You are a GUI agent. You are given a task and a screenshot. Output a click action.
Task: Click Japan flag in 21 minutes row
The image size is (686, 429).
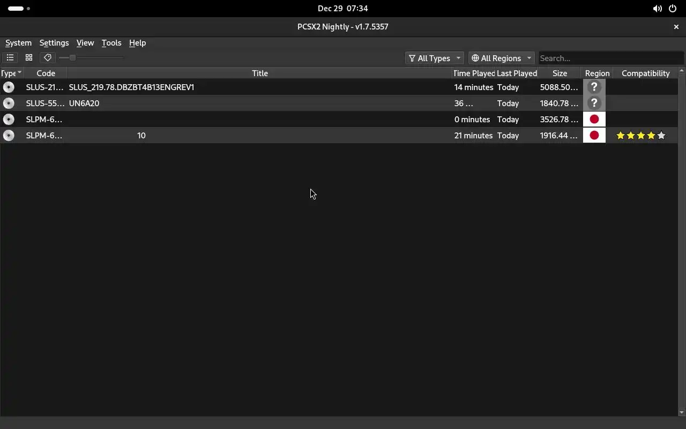[x=594, y=135]
